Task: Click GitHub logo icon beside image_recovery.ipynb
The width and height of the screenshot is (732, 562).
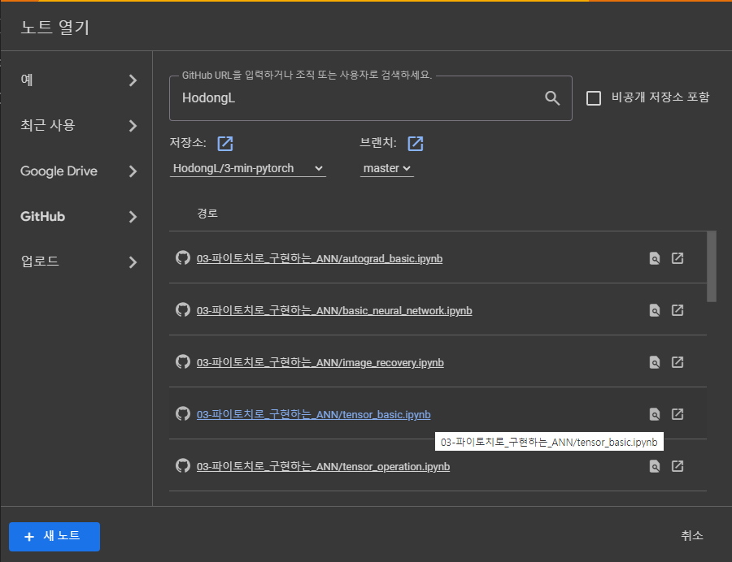Action: point(183,361)
